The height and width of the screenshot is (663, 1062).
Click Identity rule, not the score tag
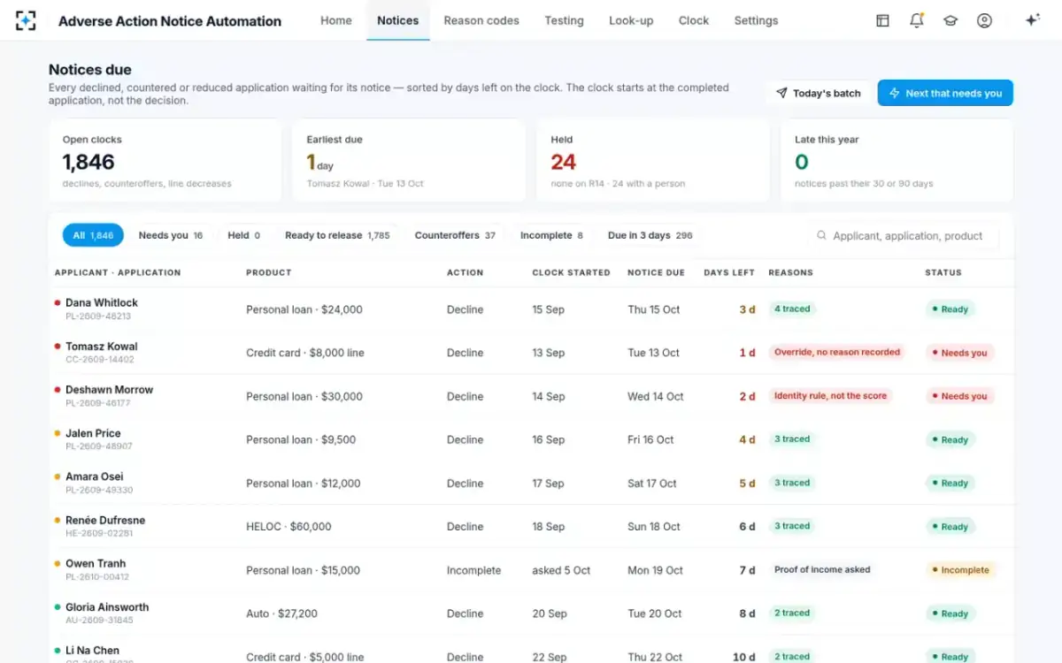[830, 396]
